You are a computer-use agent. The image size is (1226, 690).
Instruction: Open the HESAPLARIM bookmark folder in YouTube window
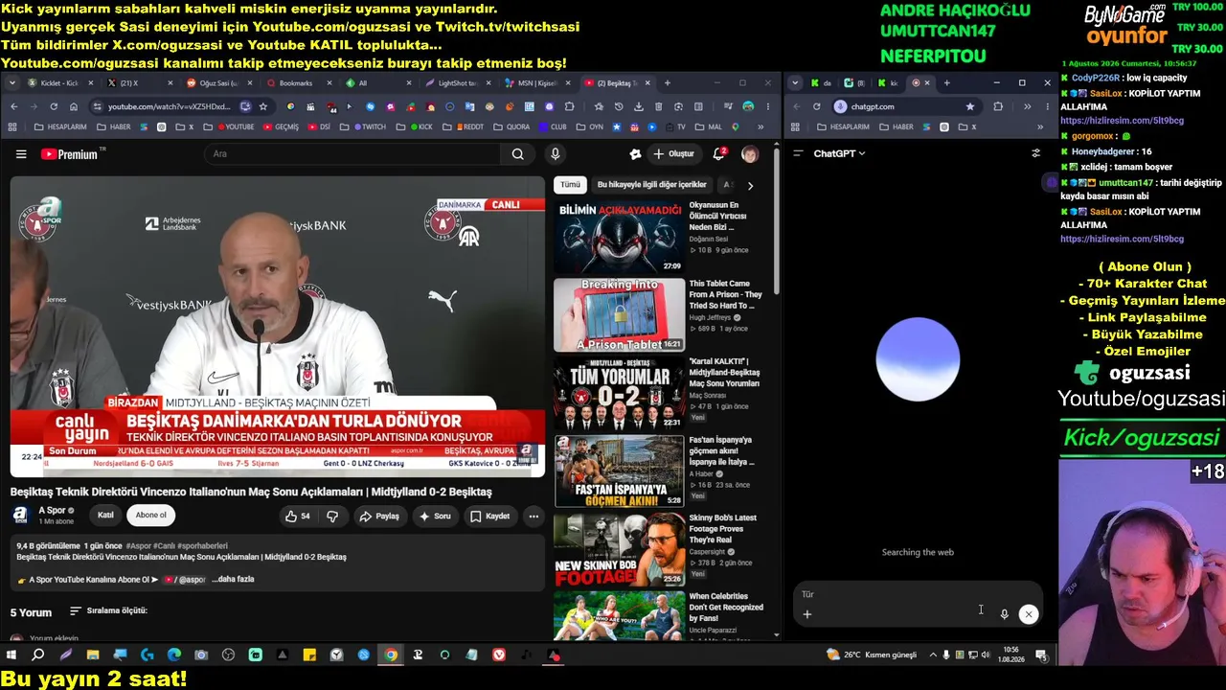pos(59,126)
